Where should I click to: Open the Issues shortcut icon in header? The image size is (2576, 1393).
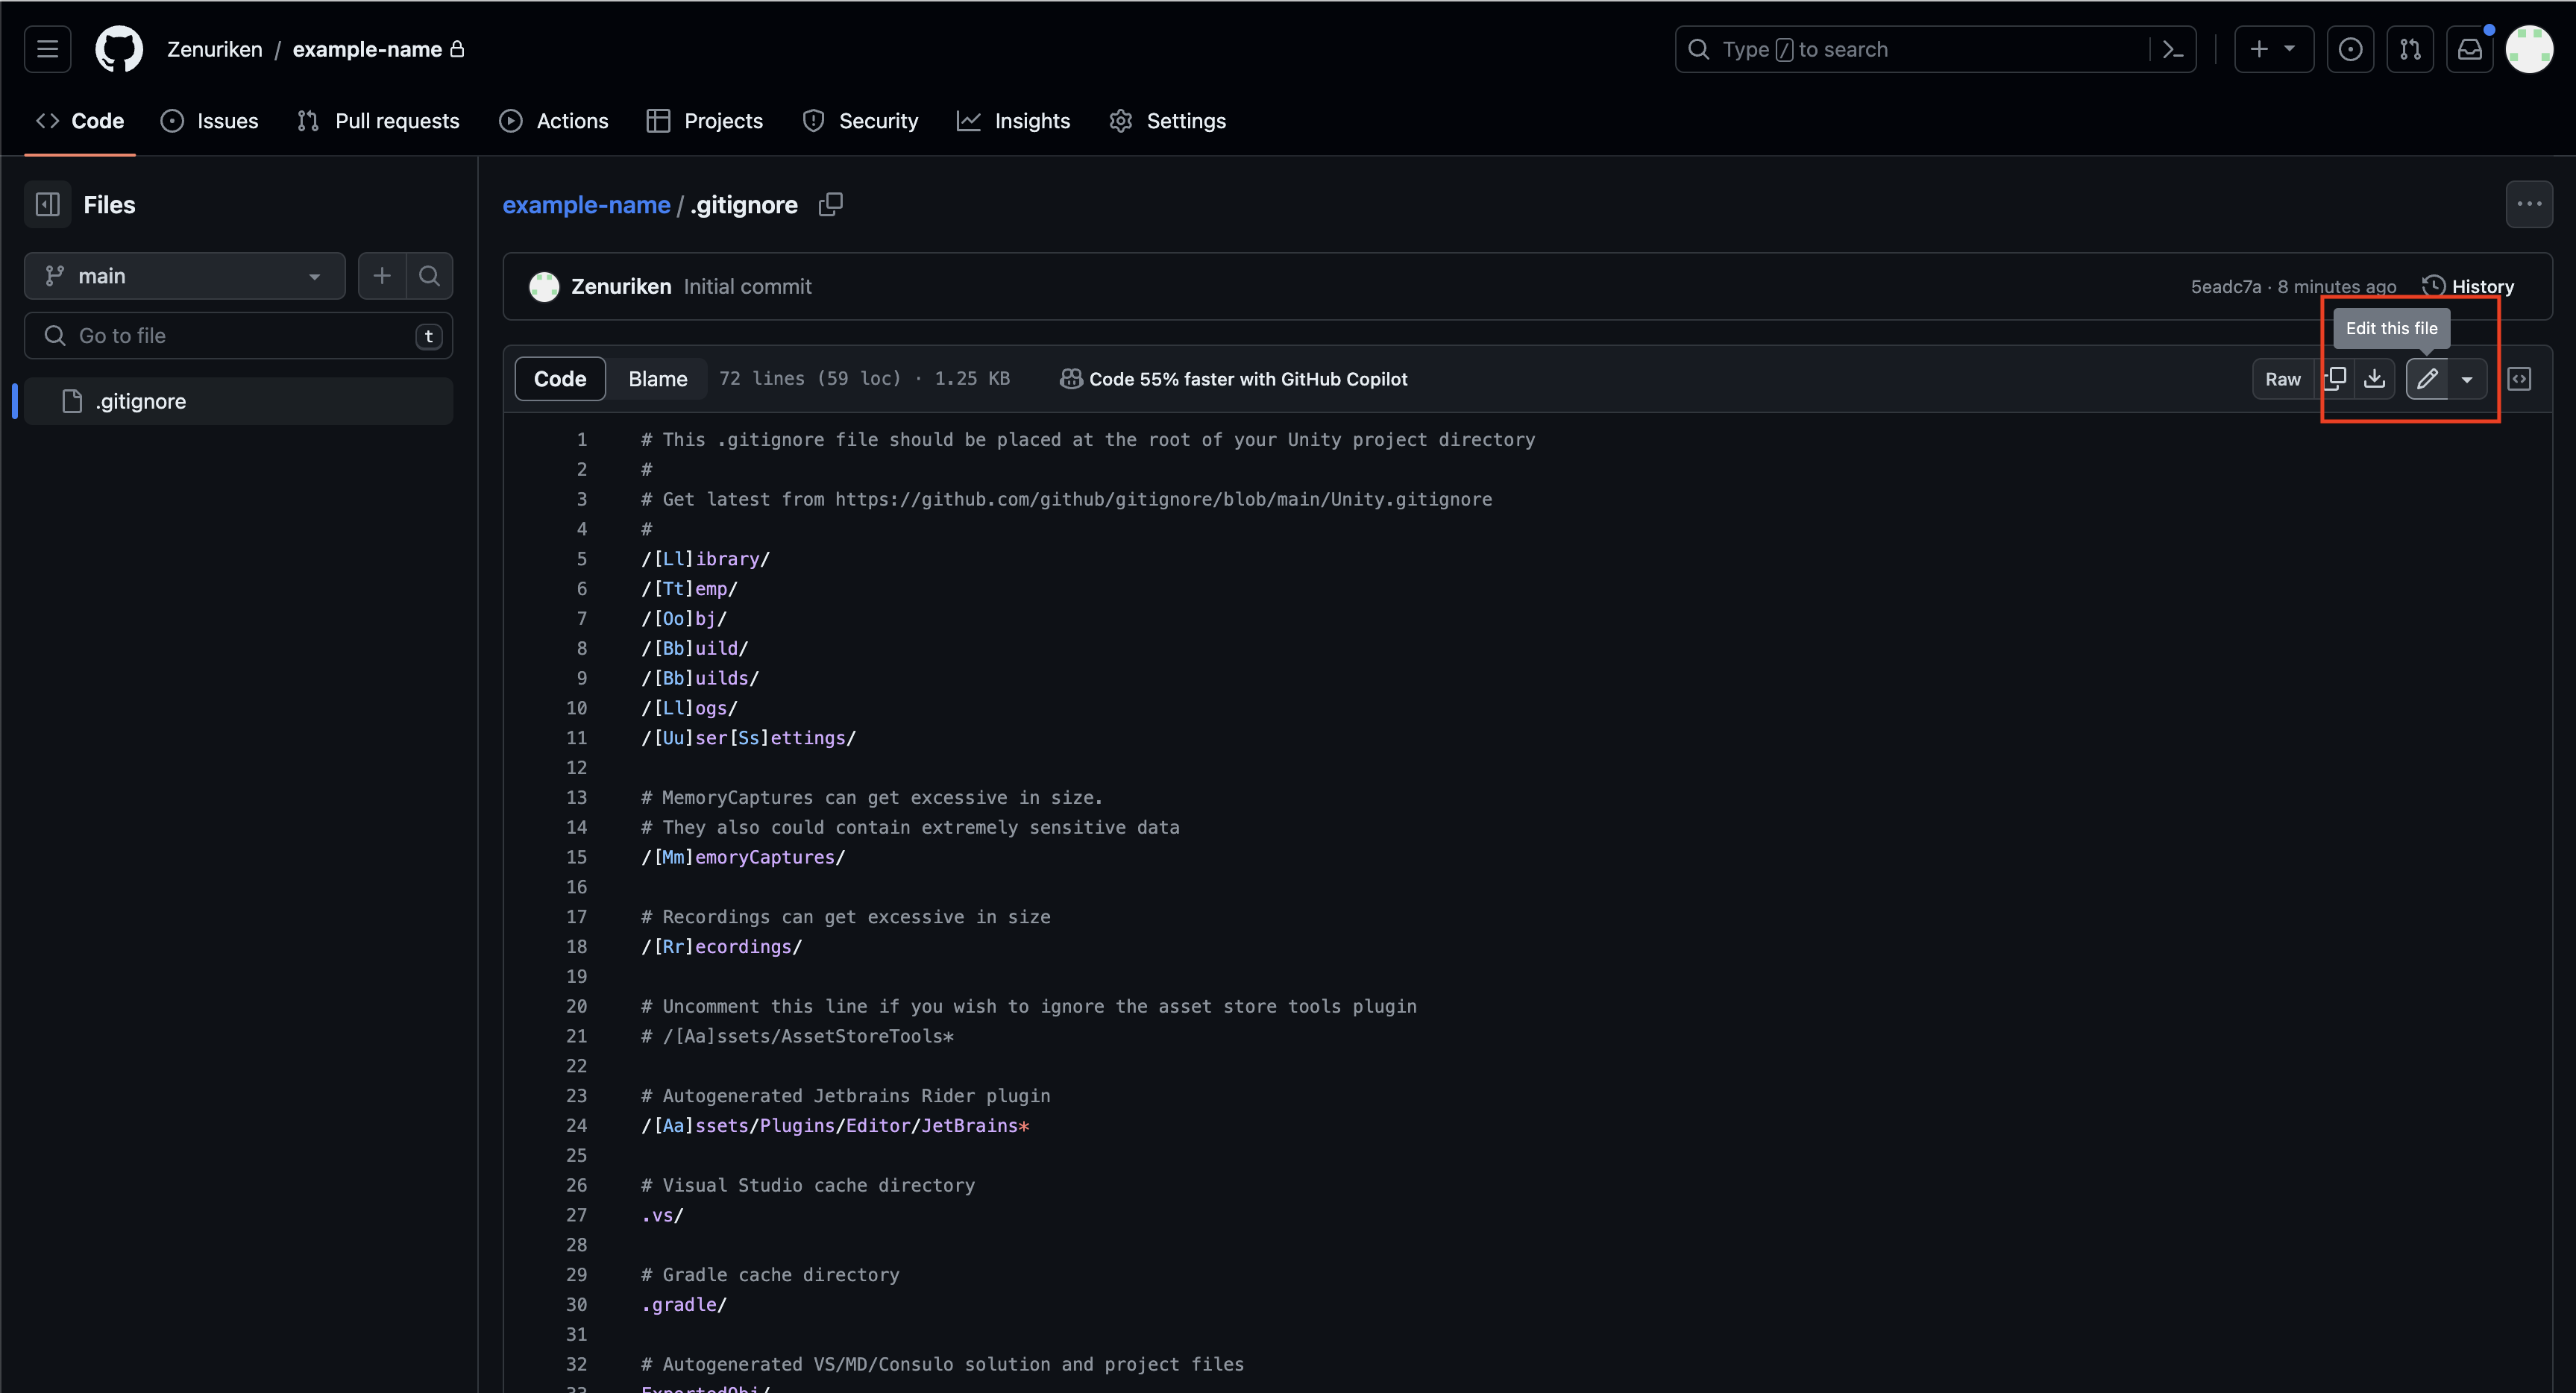(2350, 49)
